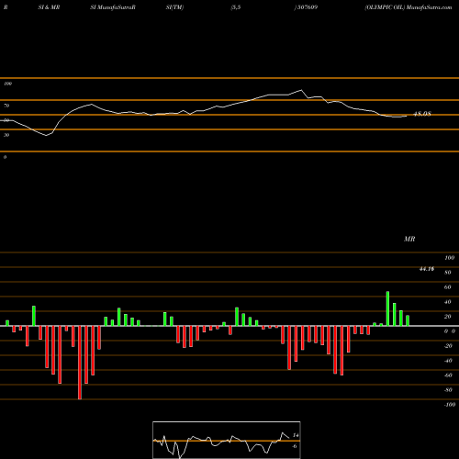Screen dimensions: 459x459
Task: Open the mini overview chart thumbnail at bottom
Action: click(227, 440)
